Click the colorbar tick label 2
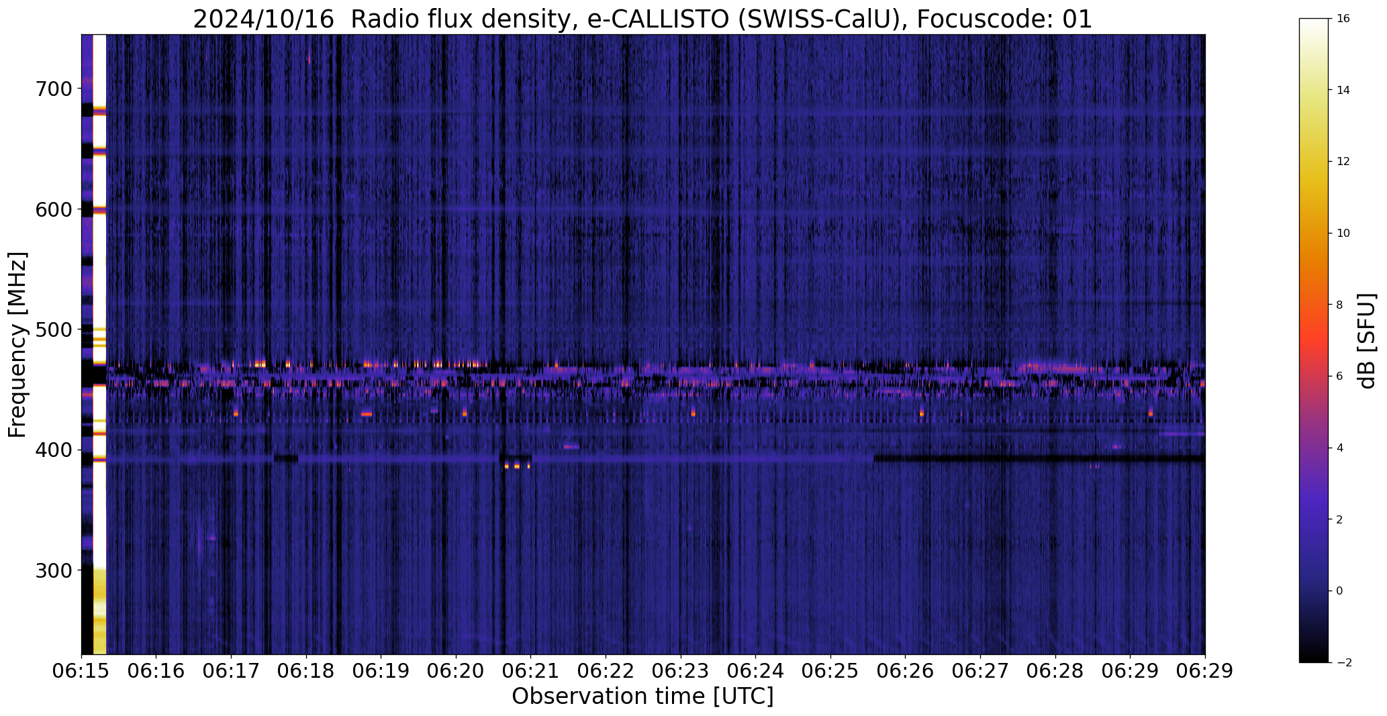The width and height of the screenshot is (1387, 716). [1340, 519]
